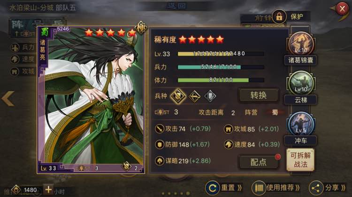Click the 返回 tab at top
The width and height of the screenshot is (352, 197).
tap(176, 6)
